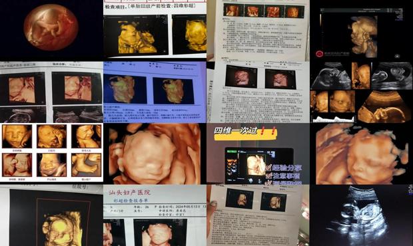Tick the partially hidden third checkbox below 注意事项
Viewport: 413px width, 246px height.
[268, 182]
